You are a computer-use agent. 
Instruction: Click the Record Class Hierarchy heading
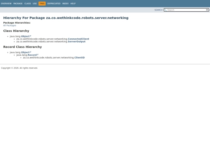(x=23, y=47)
